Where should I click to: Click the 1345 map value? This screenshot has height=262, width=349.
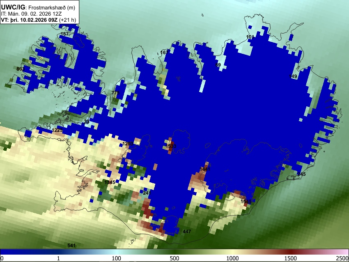click(110, 182)
